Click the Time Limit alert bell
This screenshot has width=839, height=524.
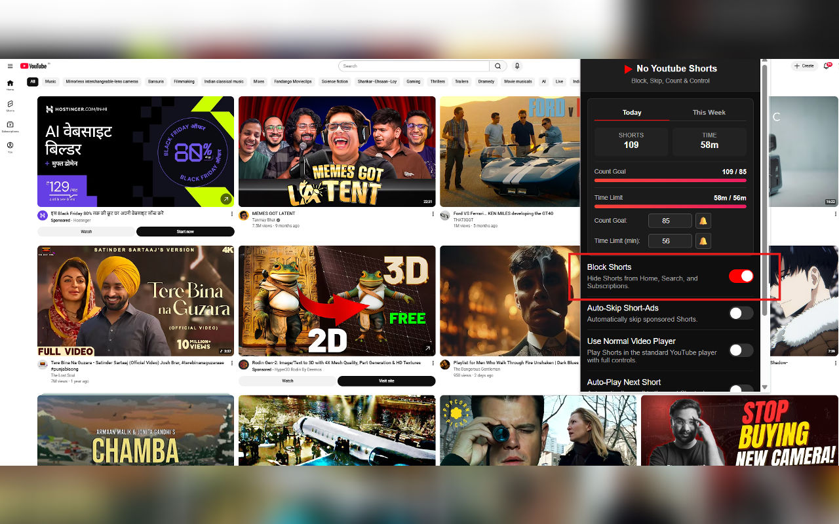[x=703, y=241]
